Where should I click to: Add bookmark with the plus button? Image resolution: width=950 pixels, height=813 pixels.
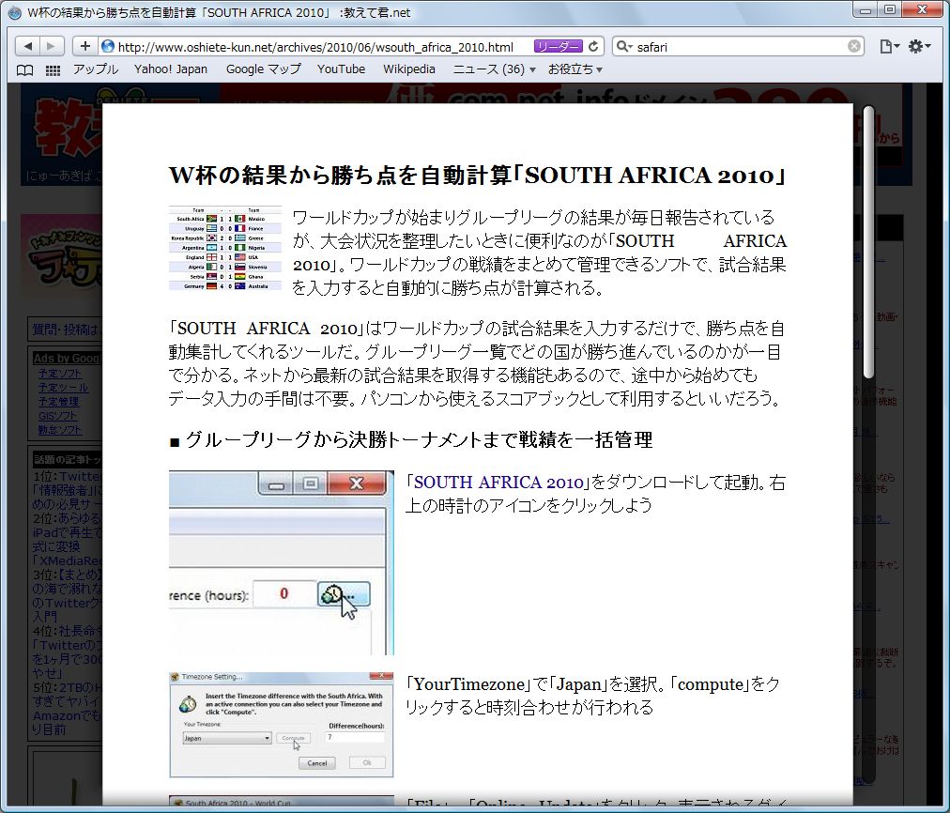(x=84, y=46)
